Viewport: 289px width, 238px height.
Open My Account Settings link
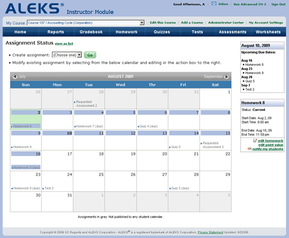(x=266, y=23)
